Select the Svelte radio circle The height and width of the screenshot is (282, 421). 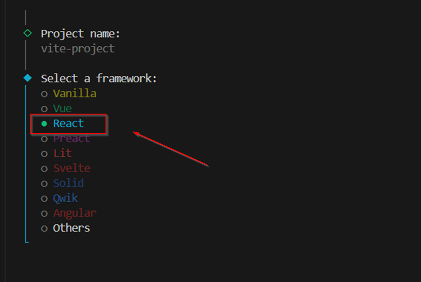(44, 169)
